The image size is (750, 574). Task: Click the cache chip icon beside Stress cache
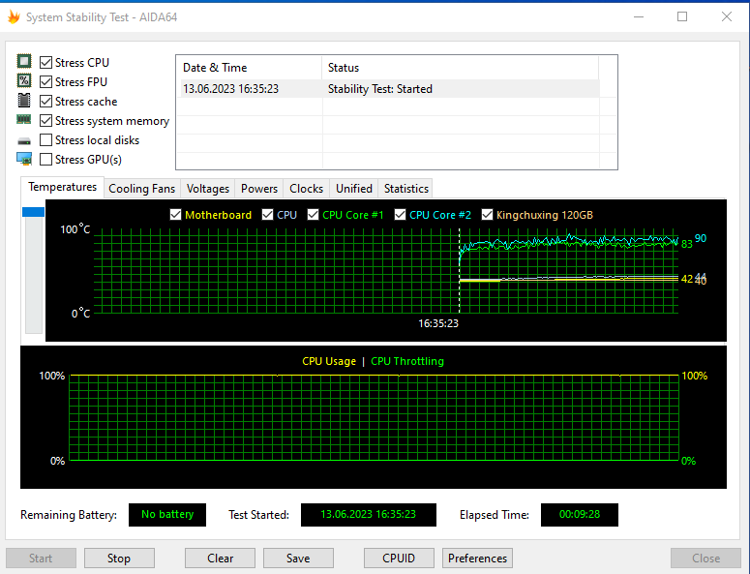tap(24, 101)
